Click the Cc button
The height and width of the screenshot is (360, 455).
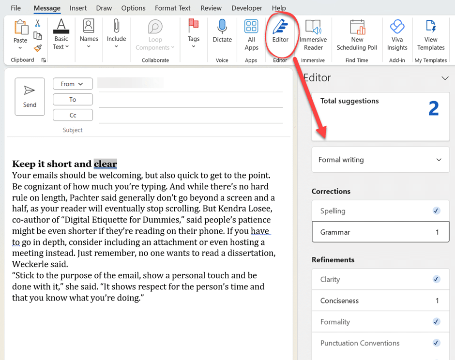pos(73,115)
